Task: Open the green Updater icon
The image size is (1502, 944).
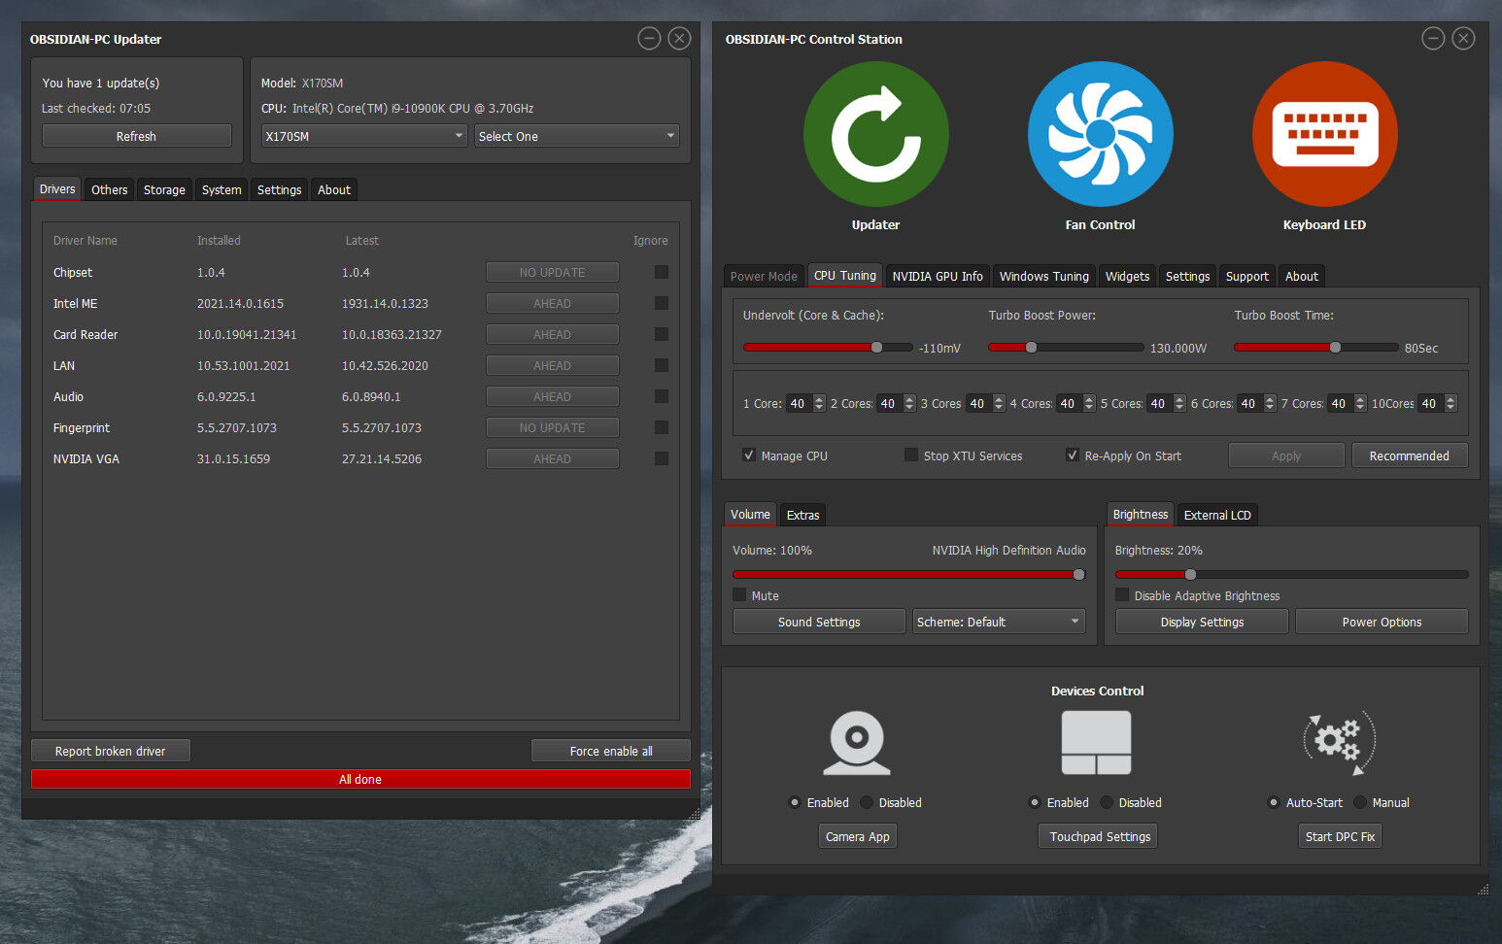Action: click(875, 134)
